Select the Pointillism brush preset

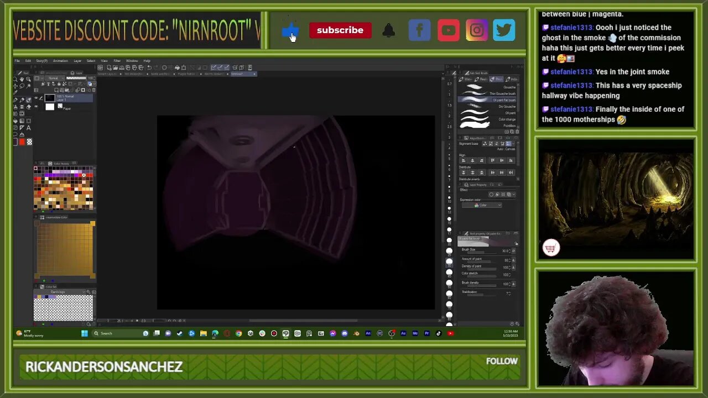pyautogui.click(x=487, y=126)
